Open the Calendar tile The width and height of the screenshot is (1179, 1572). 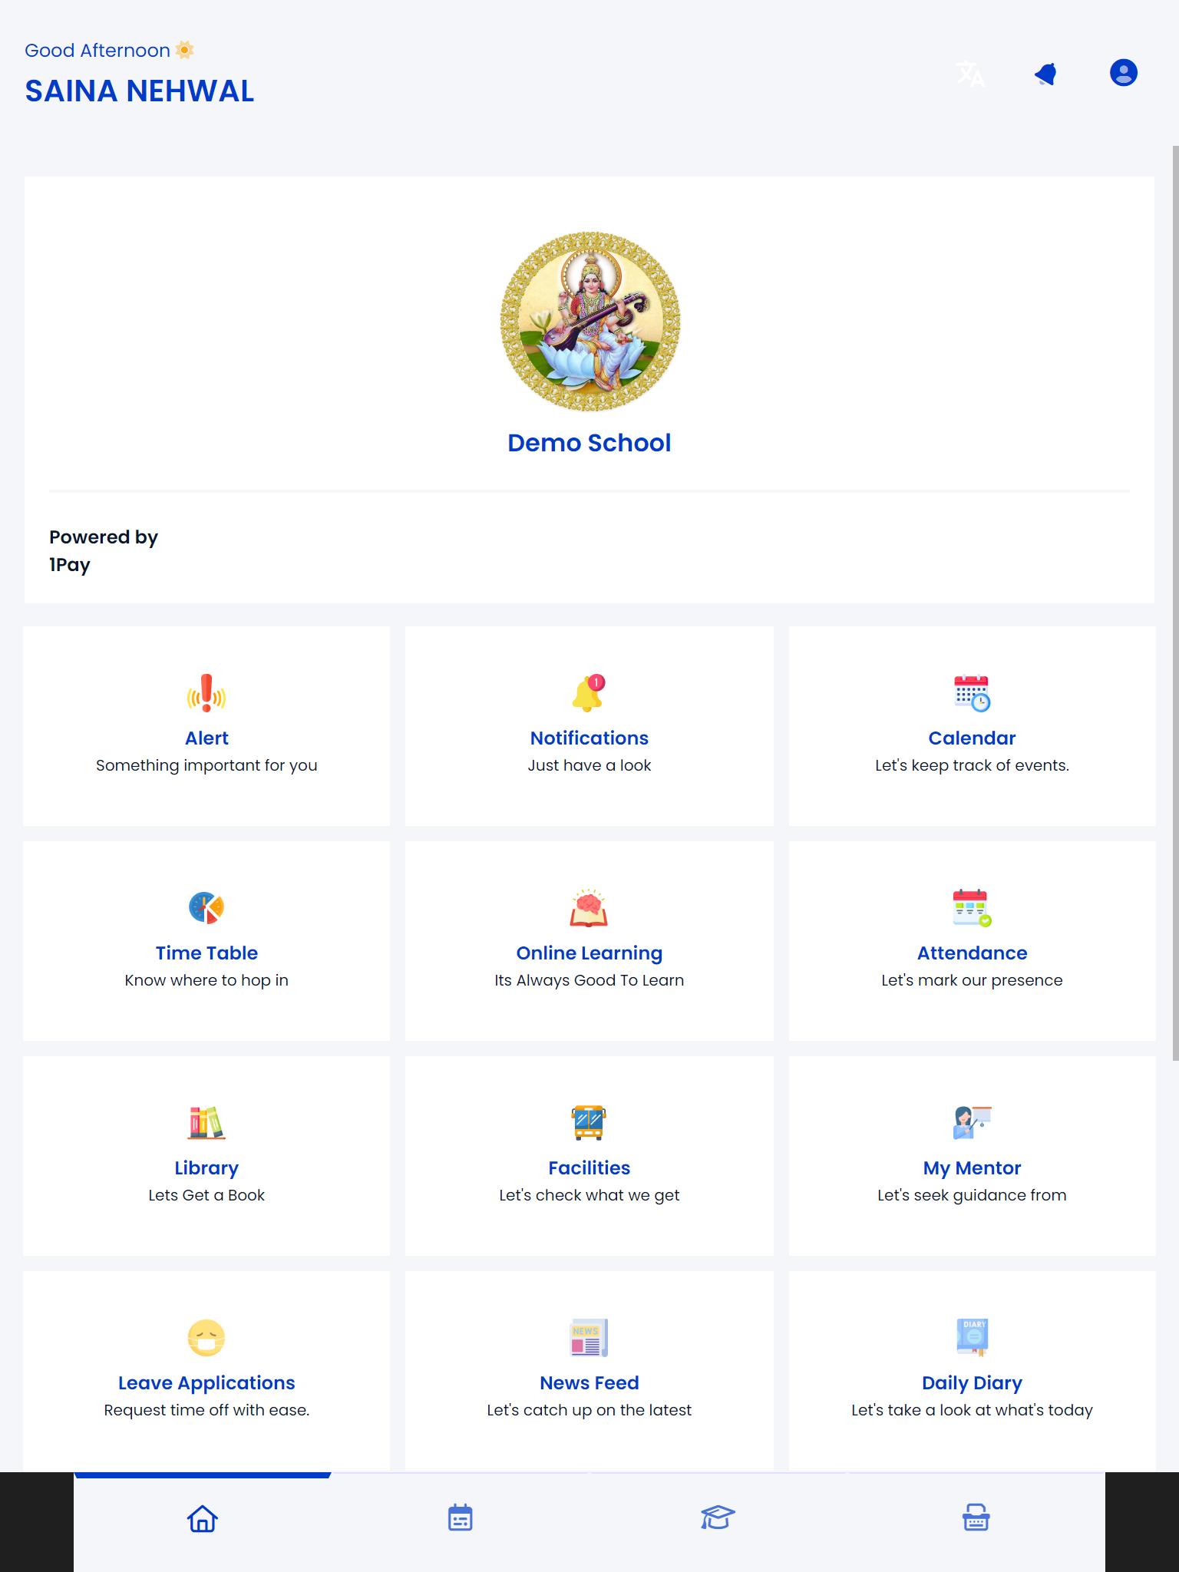click(x=972, y=726)
